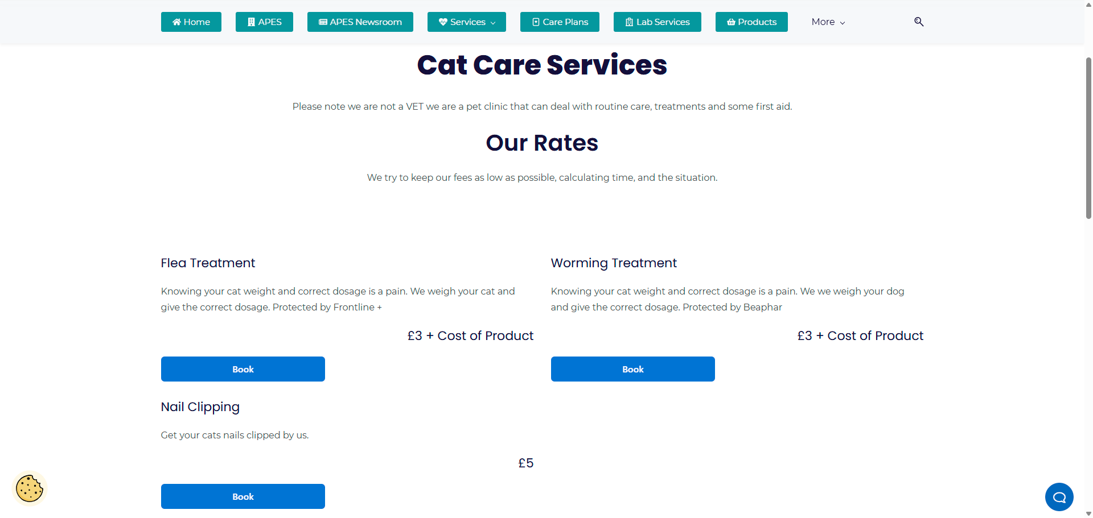Book the Flea Treatment service
This screenshot has height=518, width=1093.
(243, 369)
